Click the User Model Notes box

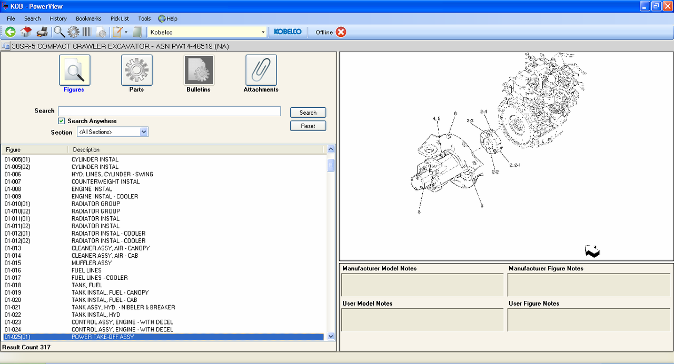click(x=422, y=320)
